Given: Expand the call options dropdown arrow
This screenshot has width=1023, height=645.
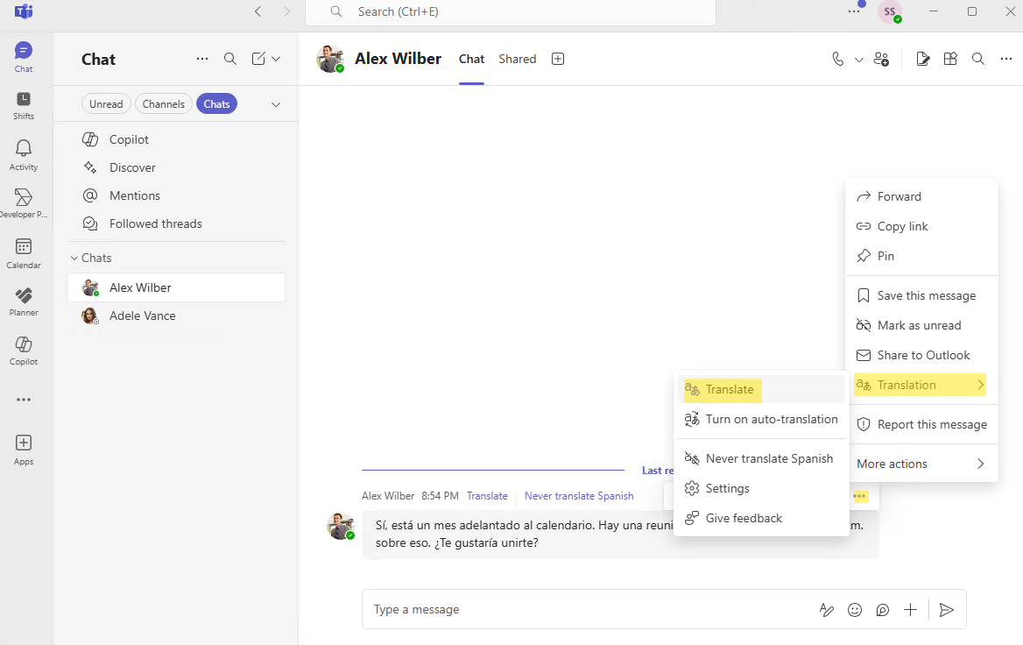Looking at the screenshot, I should pyautogui.click(x=858, y=60).
